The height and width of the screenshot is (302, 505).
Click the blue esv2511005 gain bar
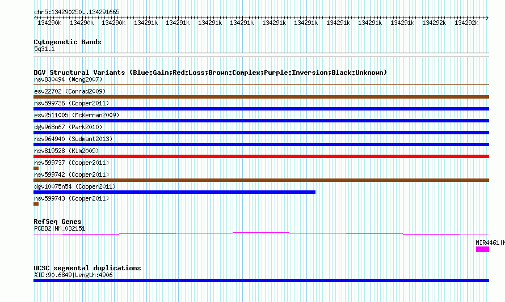click(261, 121)
